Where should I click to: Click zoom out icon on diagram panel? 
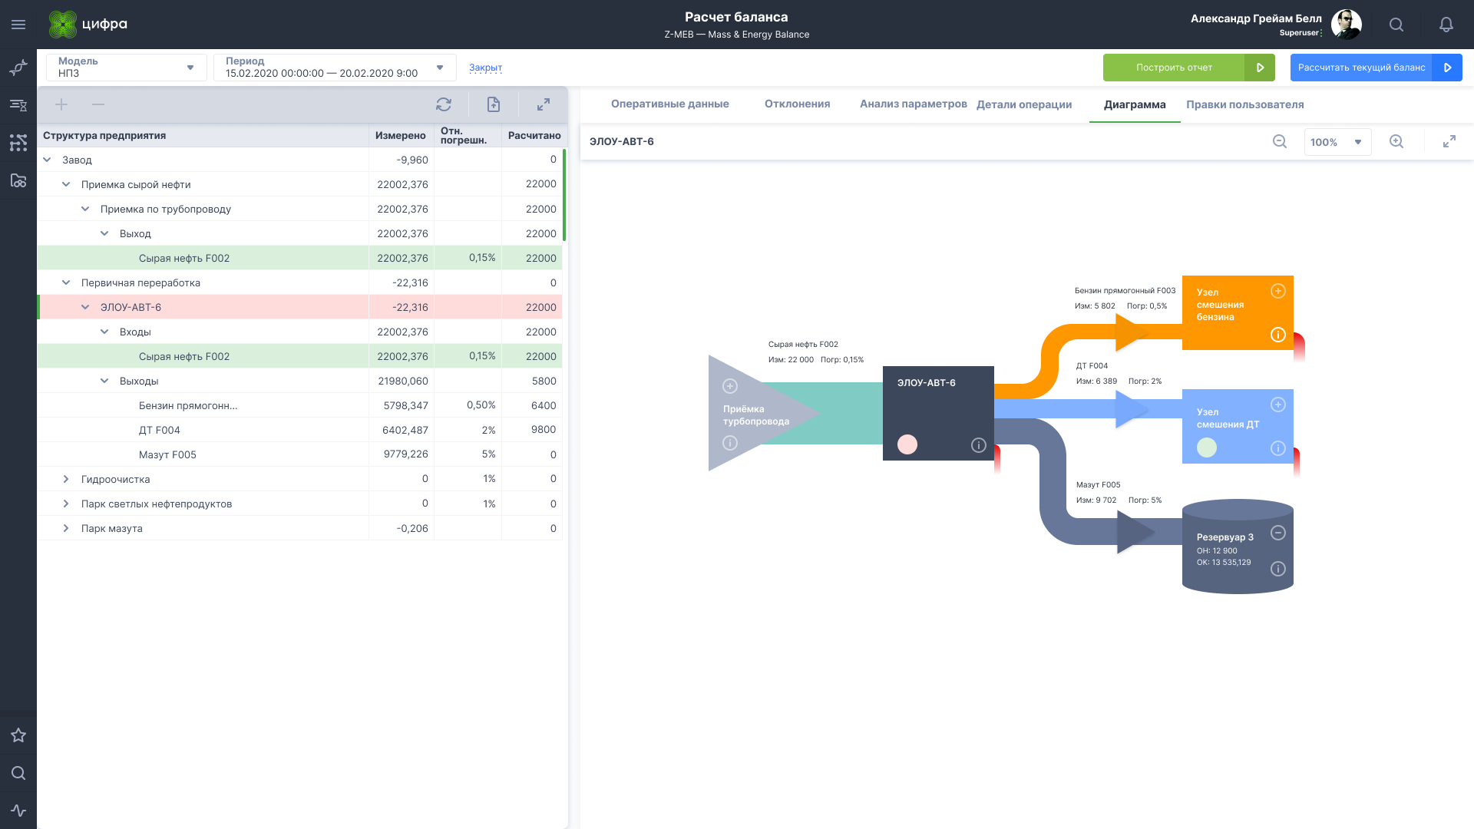point(1280,142)
